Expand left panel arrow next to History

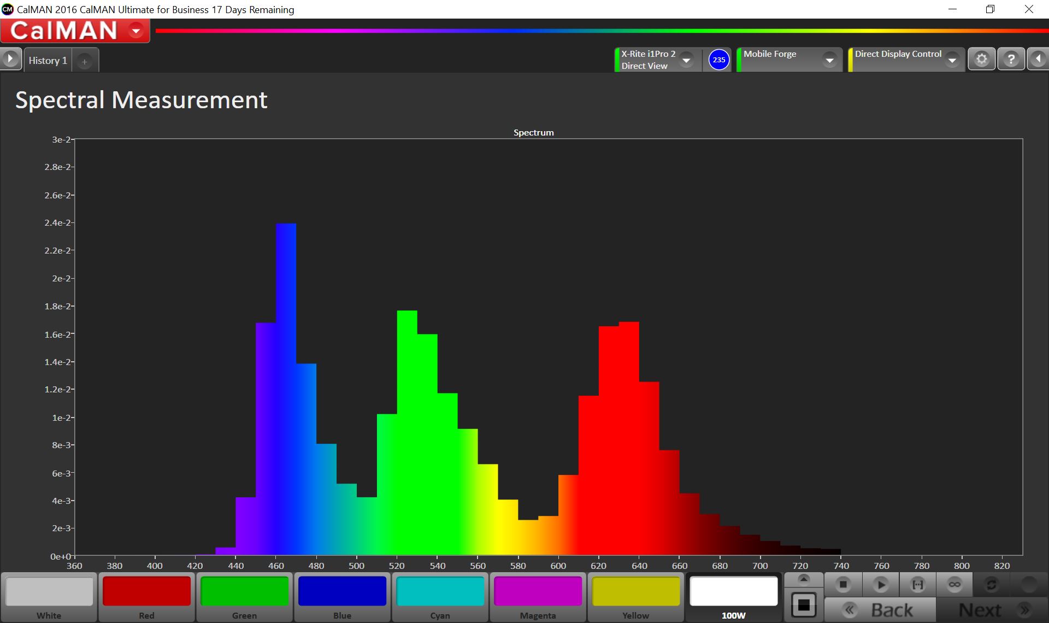tap(10, 59)
